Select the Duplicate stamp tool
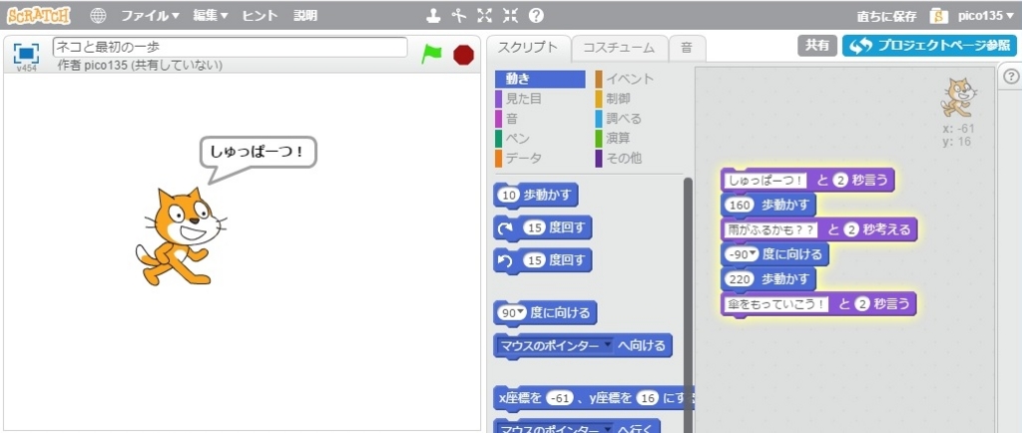 [x=433, y=16]
